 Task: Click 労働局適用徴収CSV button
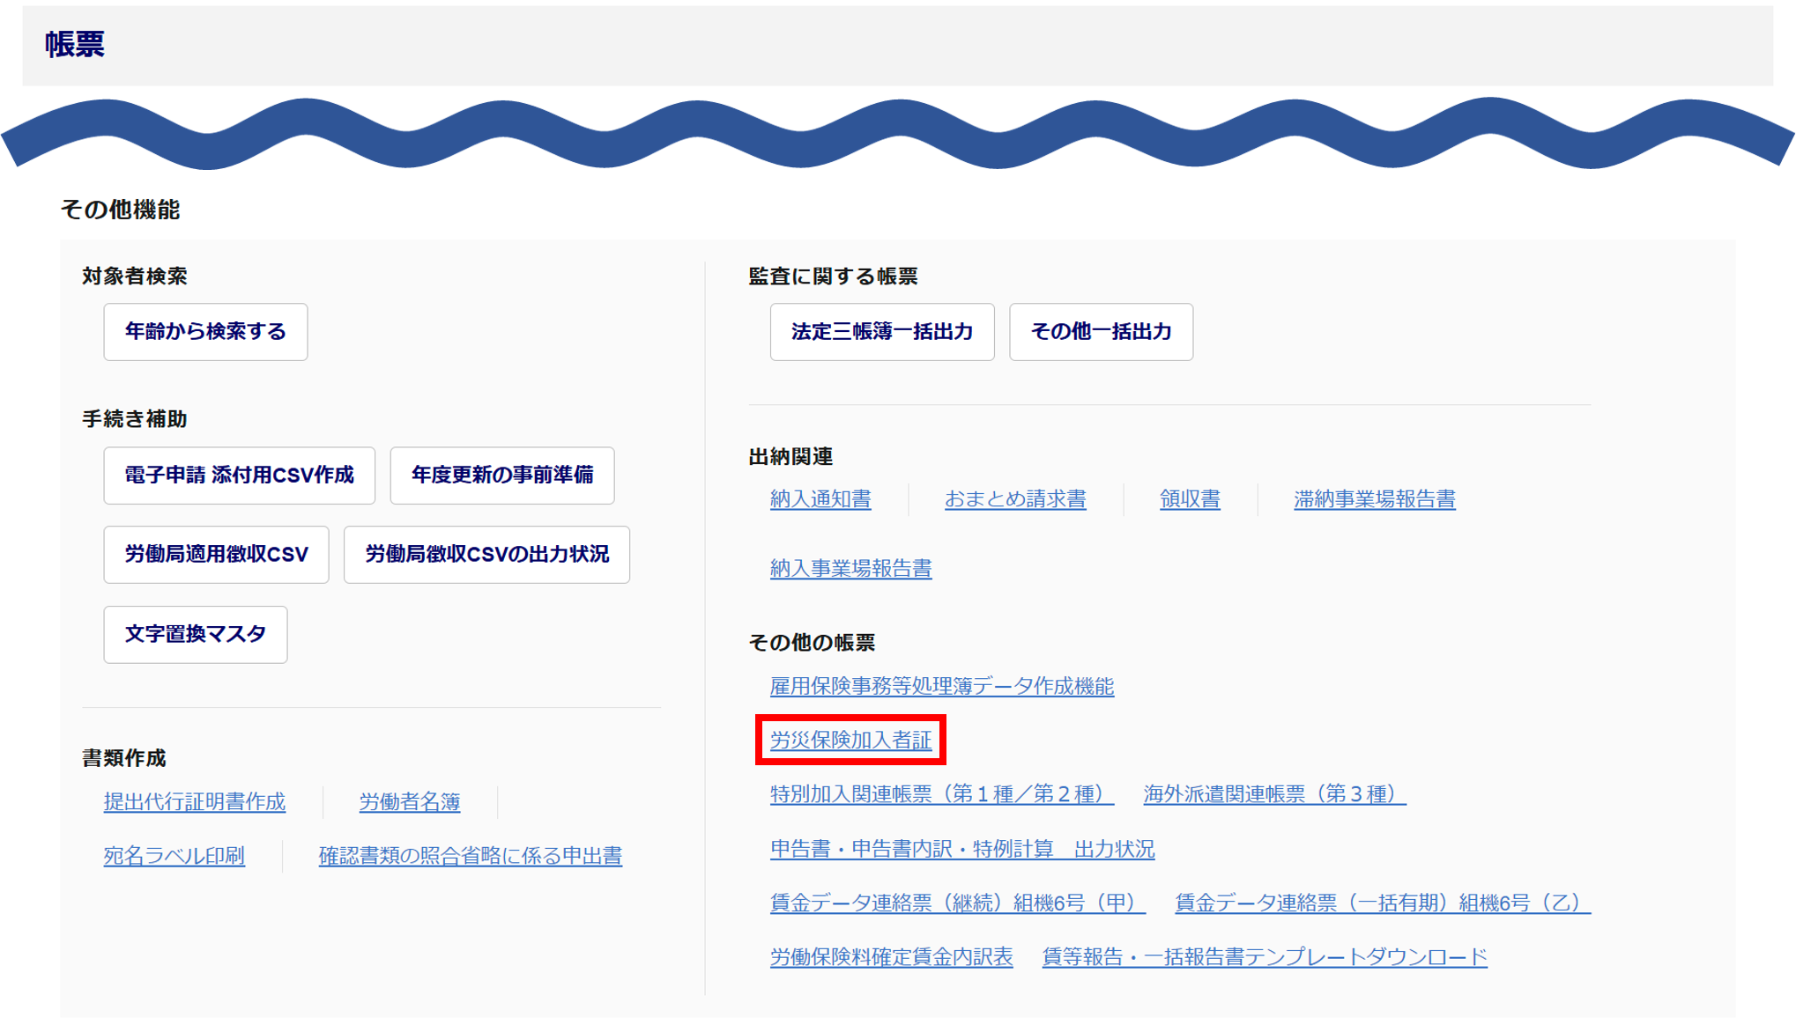coord(216,555)
